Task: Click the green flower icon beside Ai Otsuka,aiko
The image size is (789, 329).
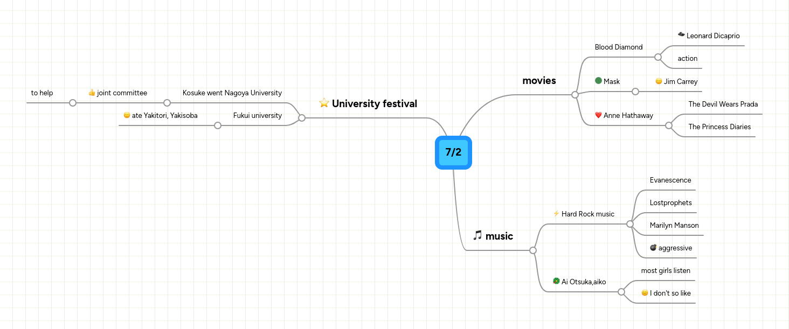Action: (556, 281)
